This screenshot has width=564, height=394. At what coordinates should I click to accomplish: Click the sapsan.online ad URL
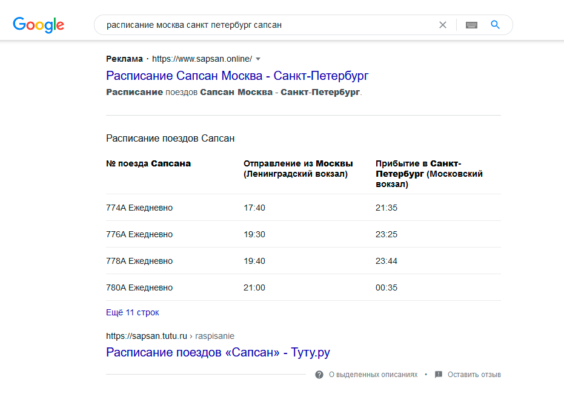[x=202, y=59]
